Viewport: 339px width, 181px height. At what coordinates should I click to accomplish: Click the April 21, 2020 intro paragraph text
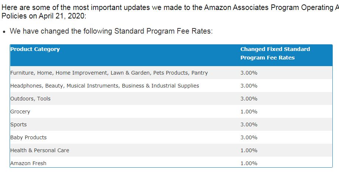pos(170,12)
